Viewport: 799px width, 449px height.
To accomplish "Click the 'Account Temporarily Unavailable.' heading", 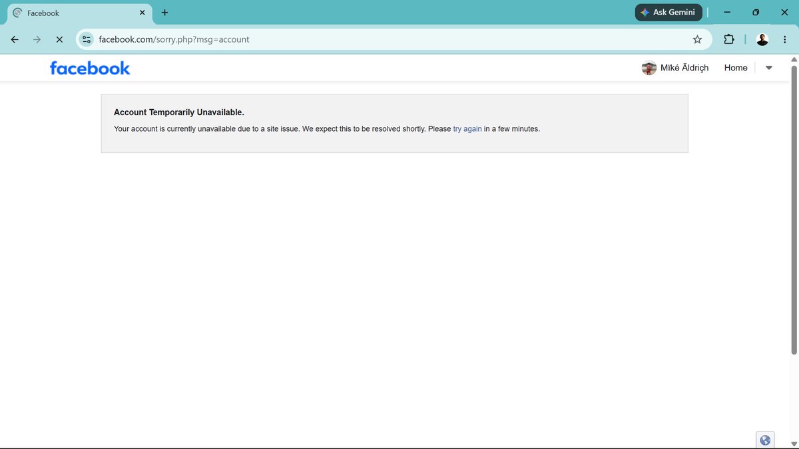I will (x=179, y=112).
